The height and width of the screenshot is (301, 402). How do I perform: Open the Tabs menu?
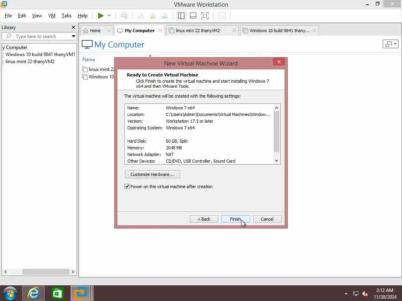[66, 16]
